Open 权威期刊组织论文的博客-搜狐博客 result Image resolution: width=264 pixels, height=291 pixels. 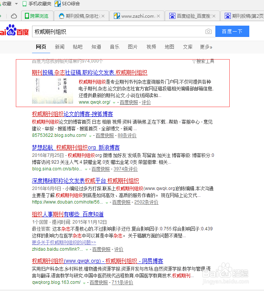pyautogui.click(x=72, y=114)
